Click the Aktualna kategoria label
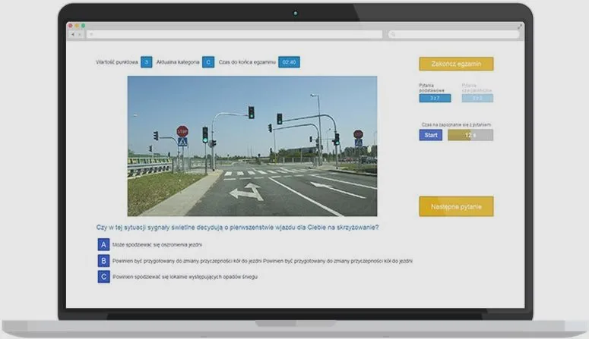This screenshot has height=339, width=589. 178,62
